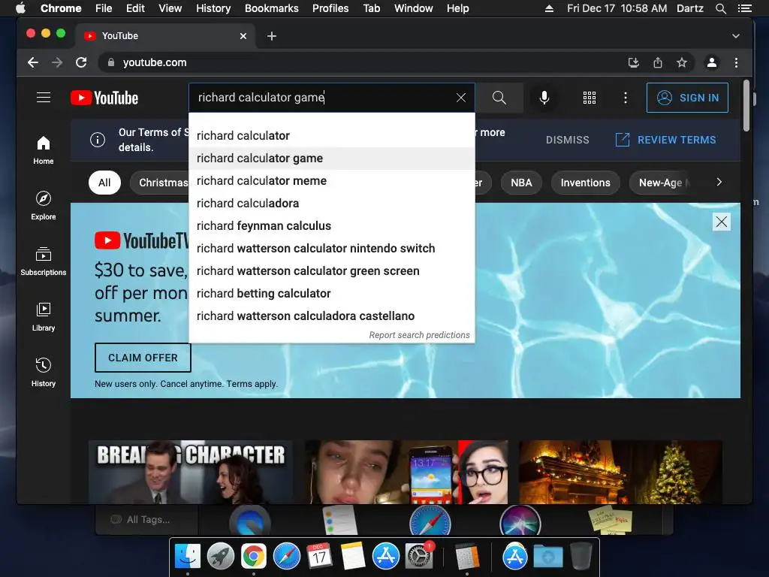The width and height of the screenshot is (769, 577).
Task: Click the magnifier search button
Action: tap(499, 98)
